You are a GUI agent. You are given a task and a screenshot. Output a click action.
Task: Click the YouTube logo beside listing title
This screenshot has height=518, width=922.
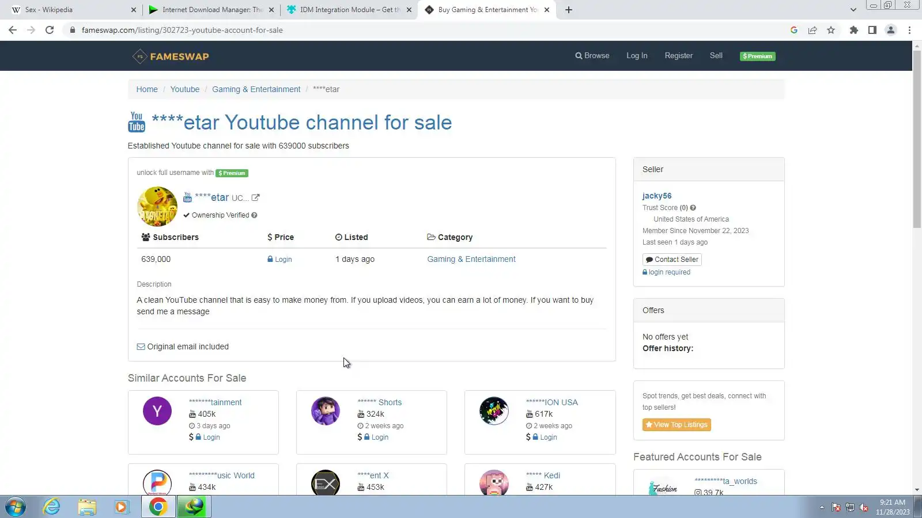[137, 122]
